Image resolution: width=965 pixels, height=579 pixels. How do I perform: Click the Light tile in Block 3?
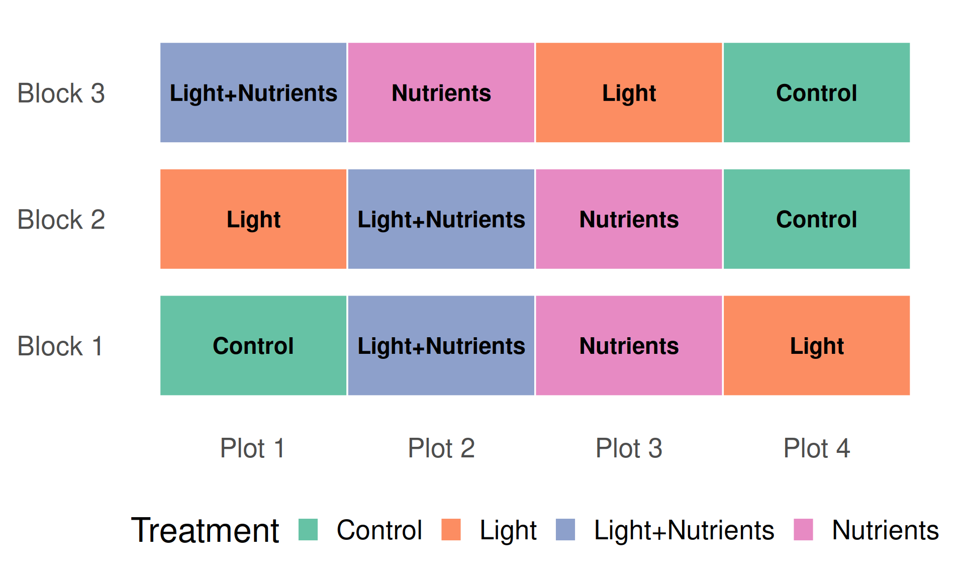629,92
